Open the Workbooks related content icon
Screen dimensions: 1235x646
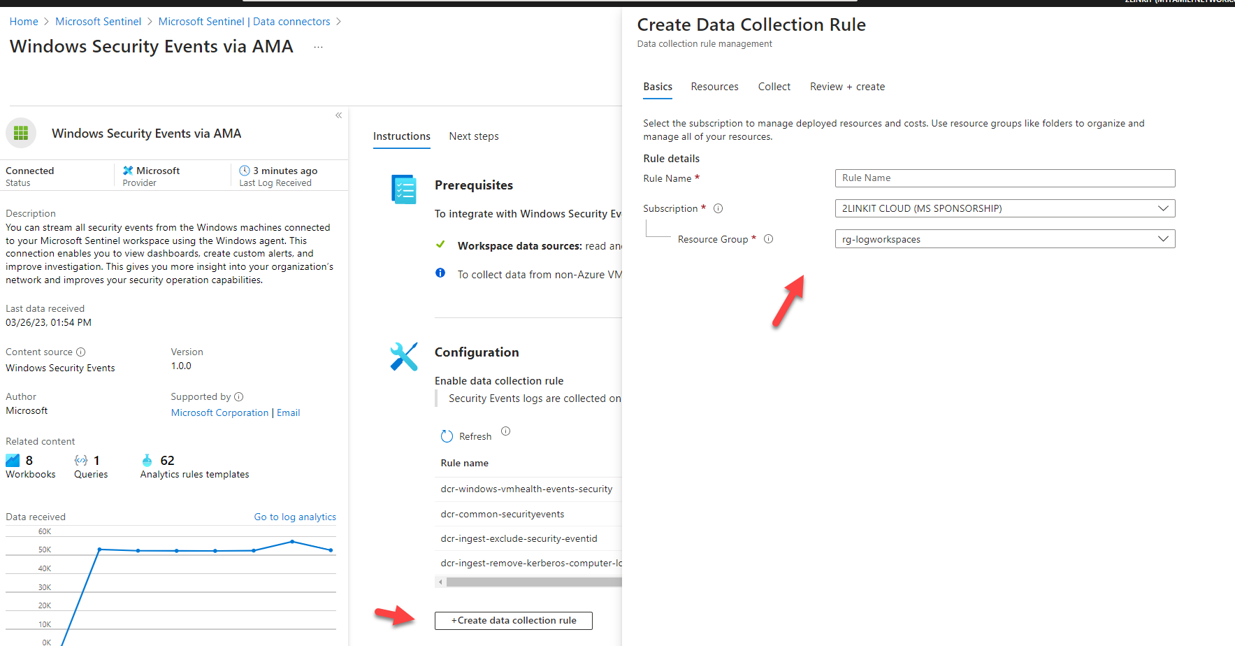tap(13, 459)
